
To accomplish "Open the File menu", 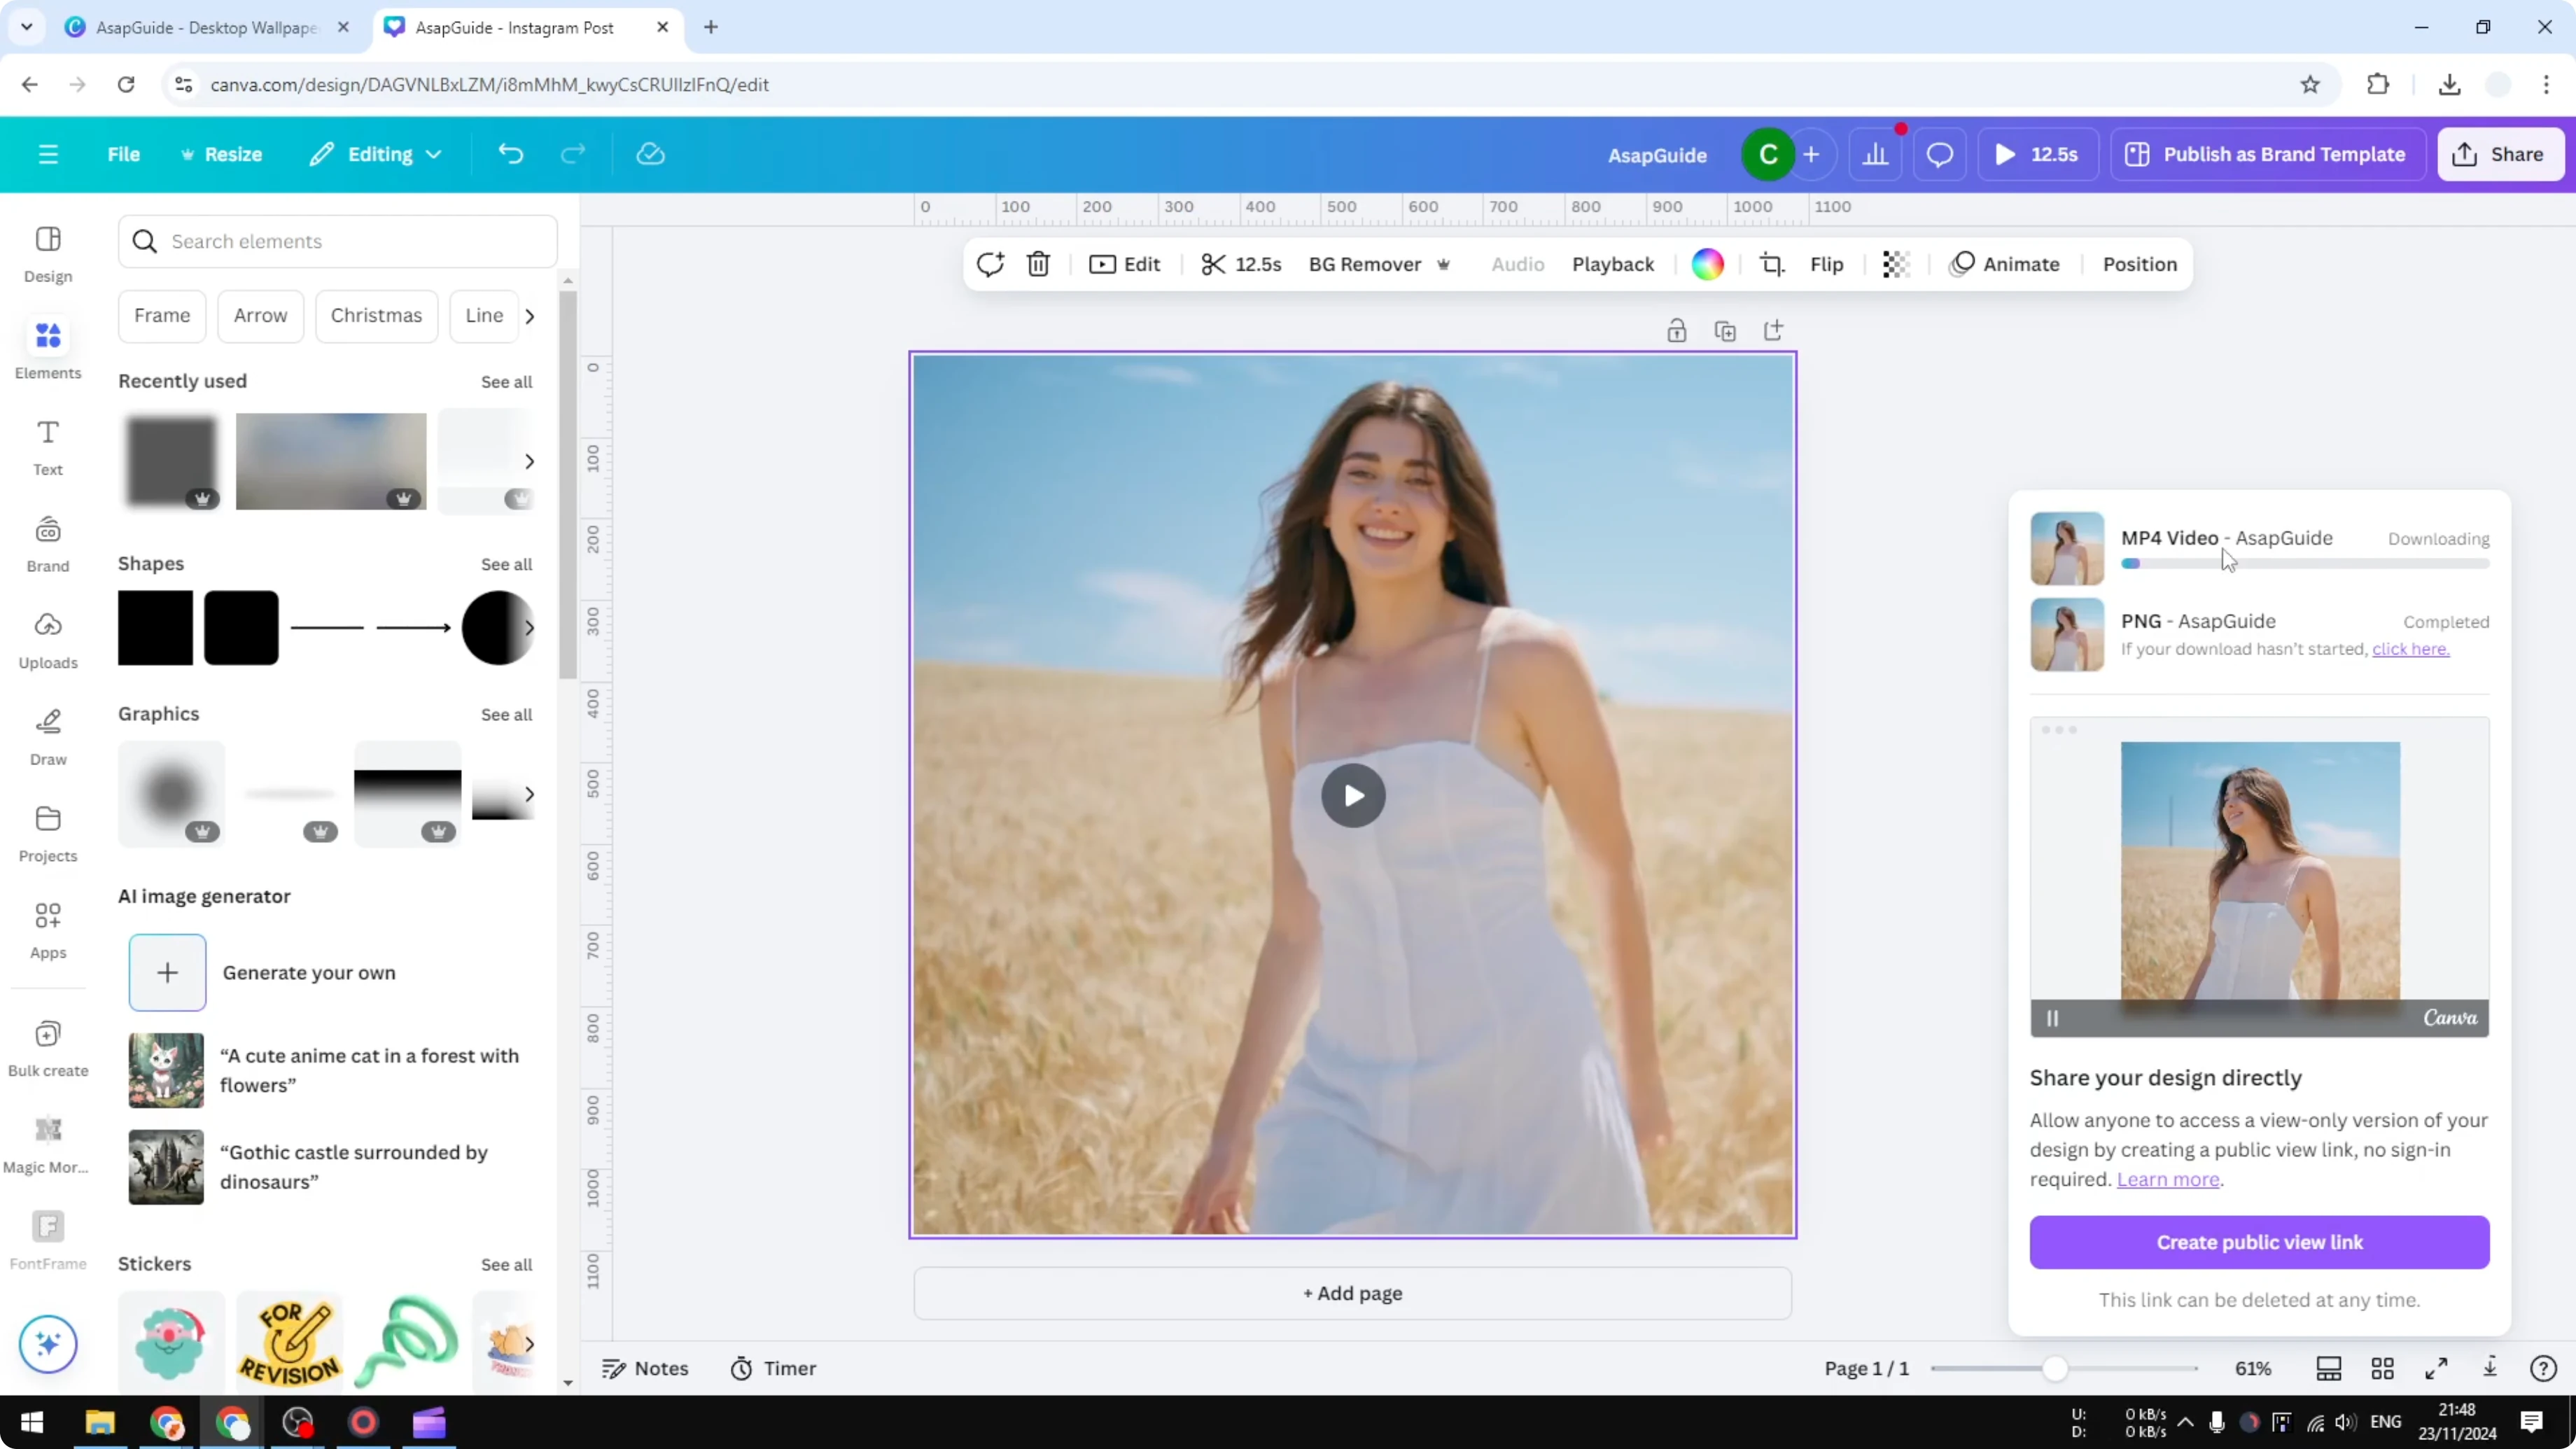I will tap(124, 153).
